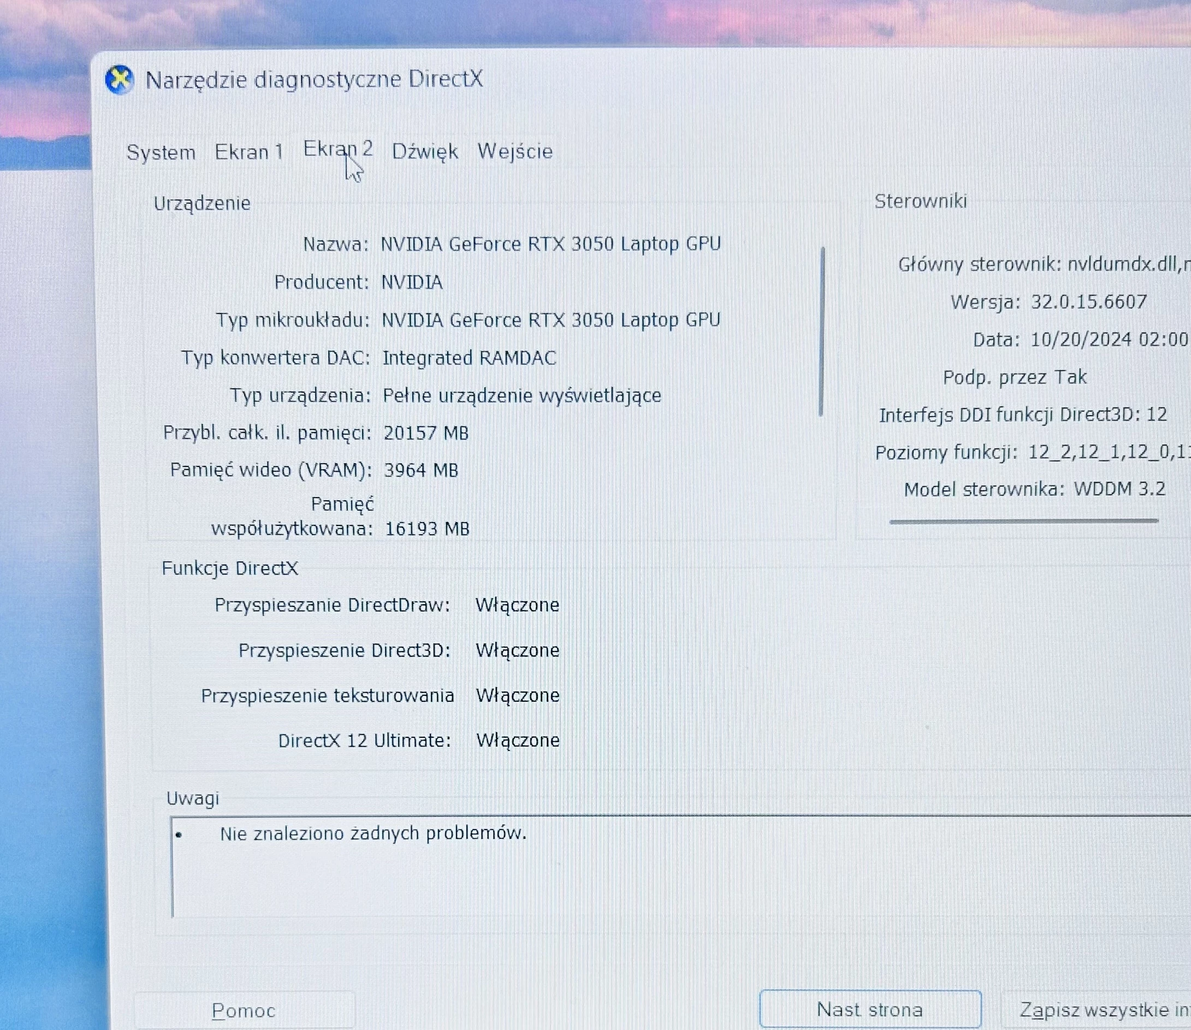
Task: Click the 'Model sterownika: WDDM 3.2' line
Action: tap(1035, 490)
